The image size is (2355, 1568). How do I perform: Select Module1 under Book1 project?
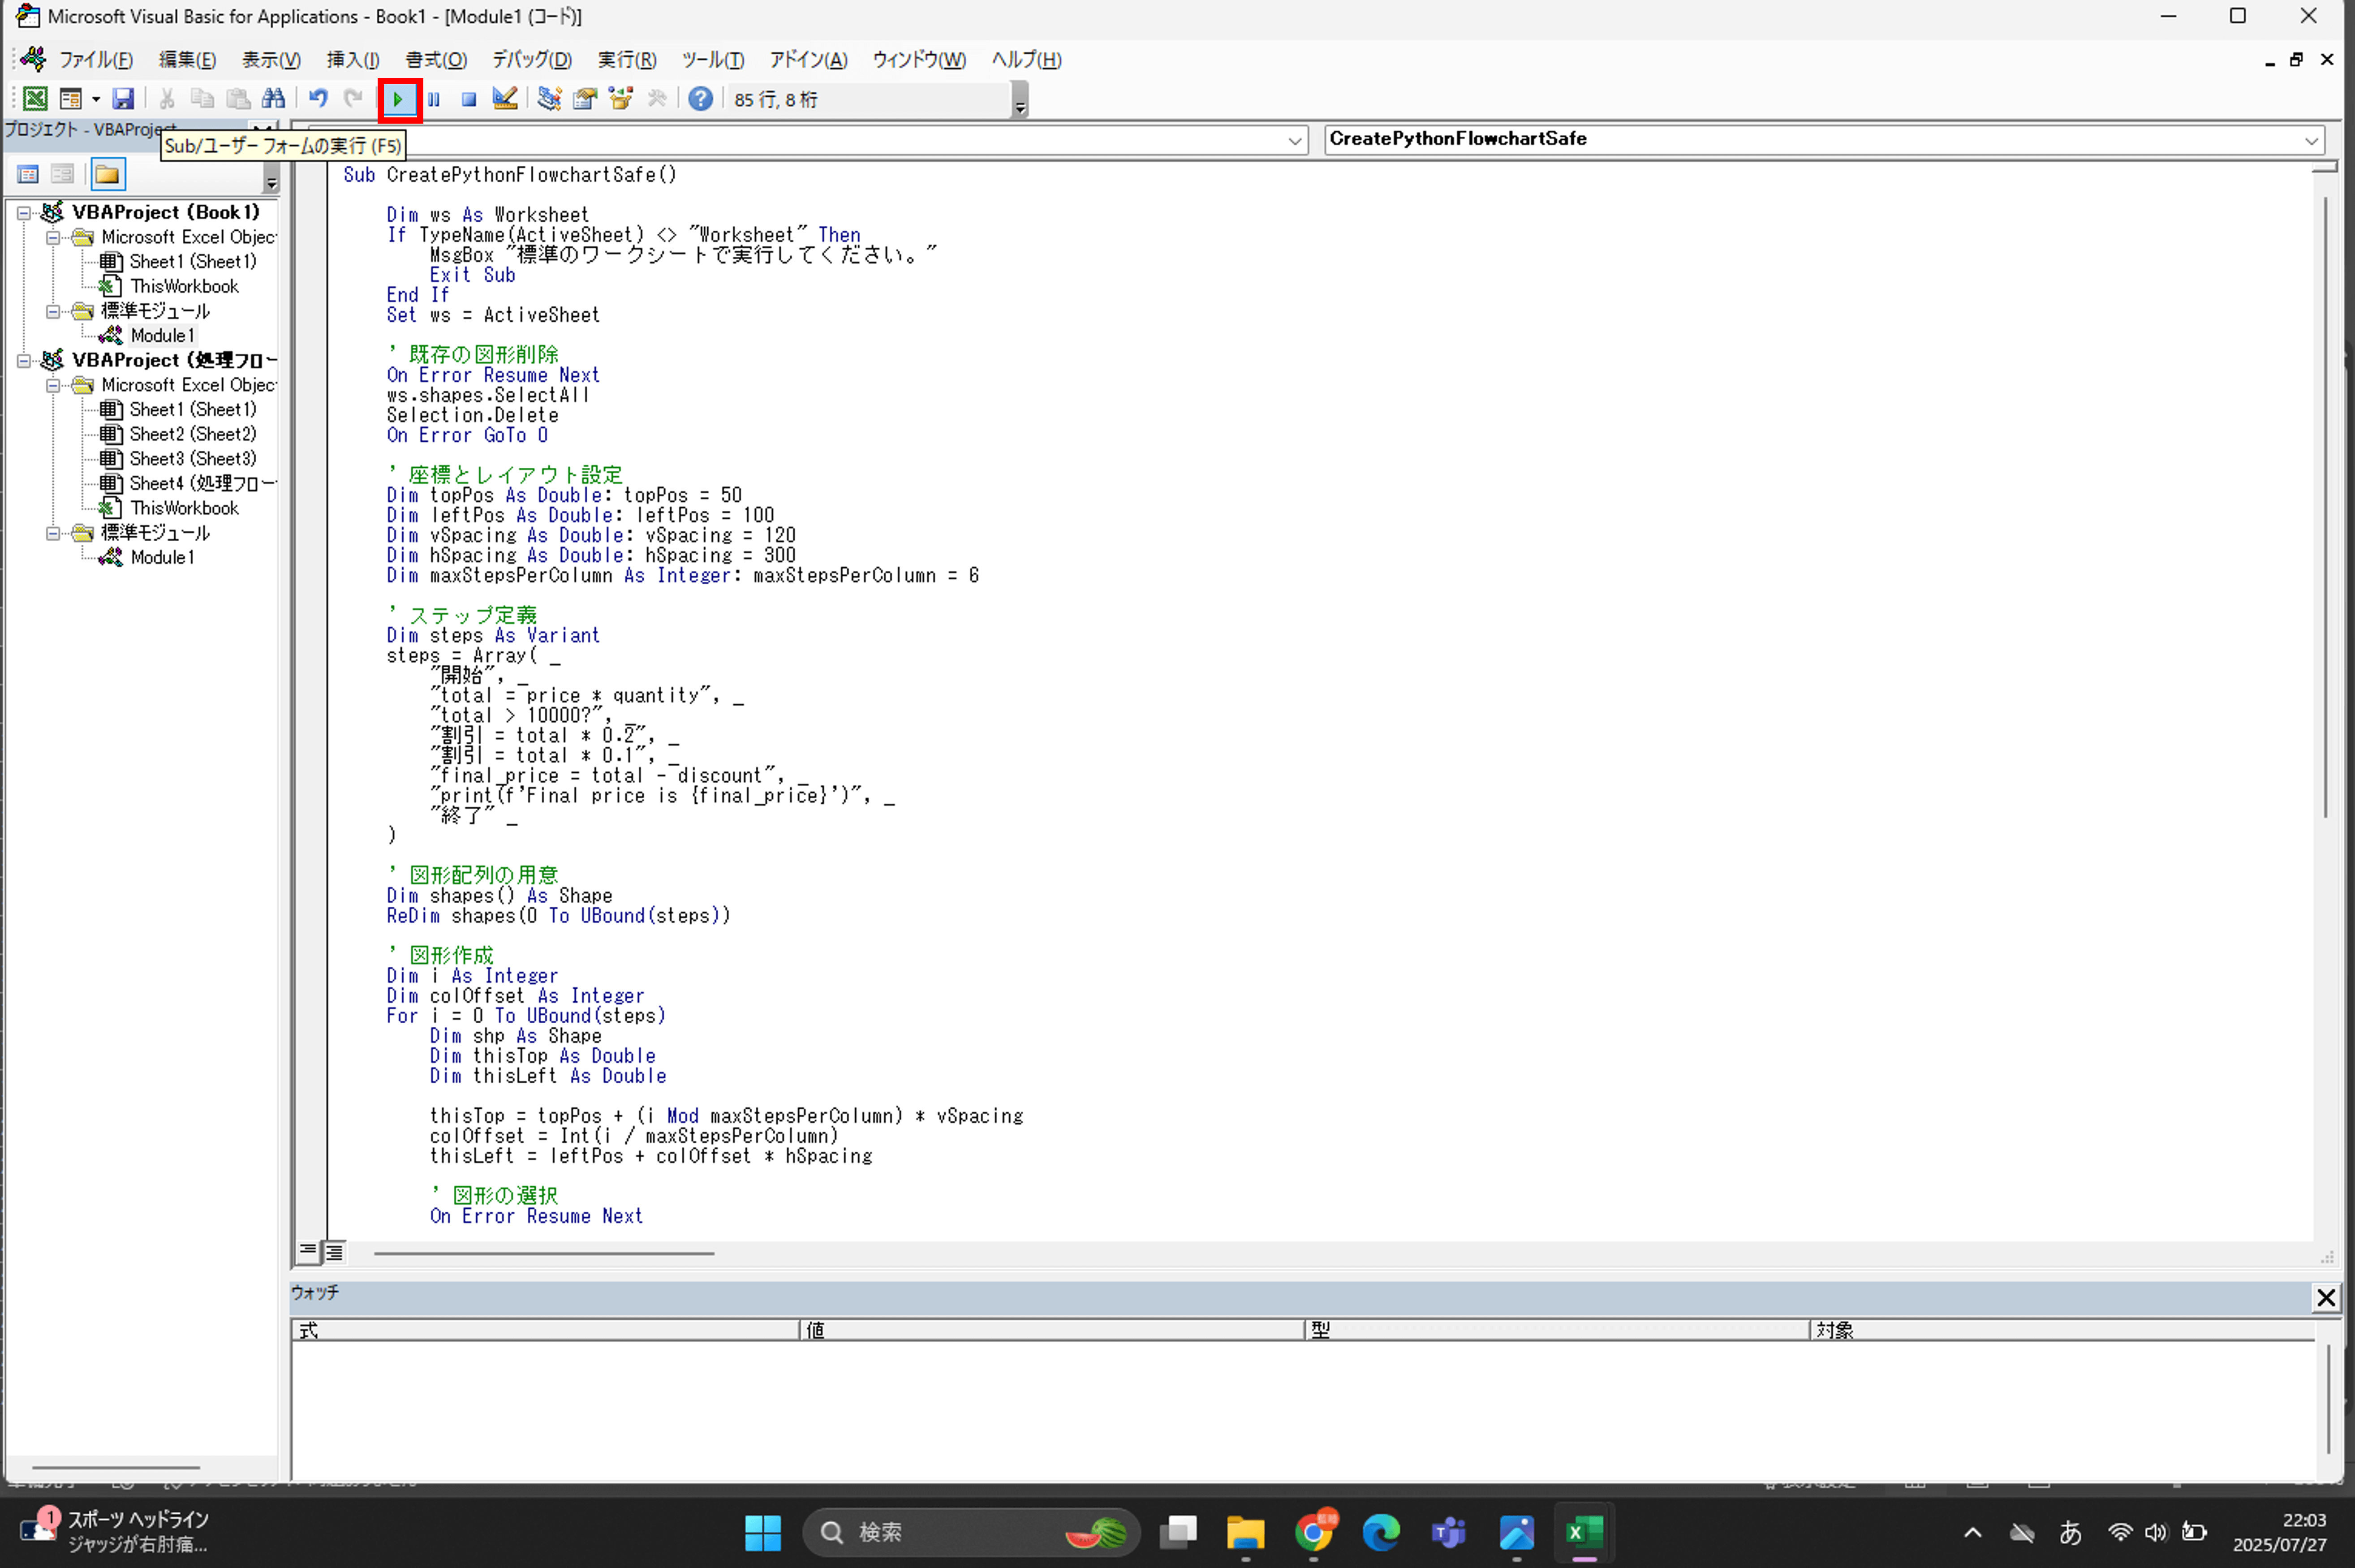click(x=162, y=336)
